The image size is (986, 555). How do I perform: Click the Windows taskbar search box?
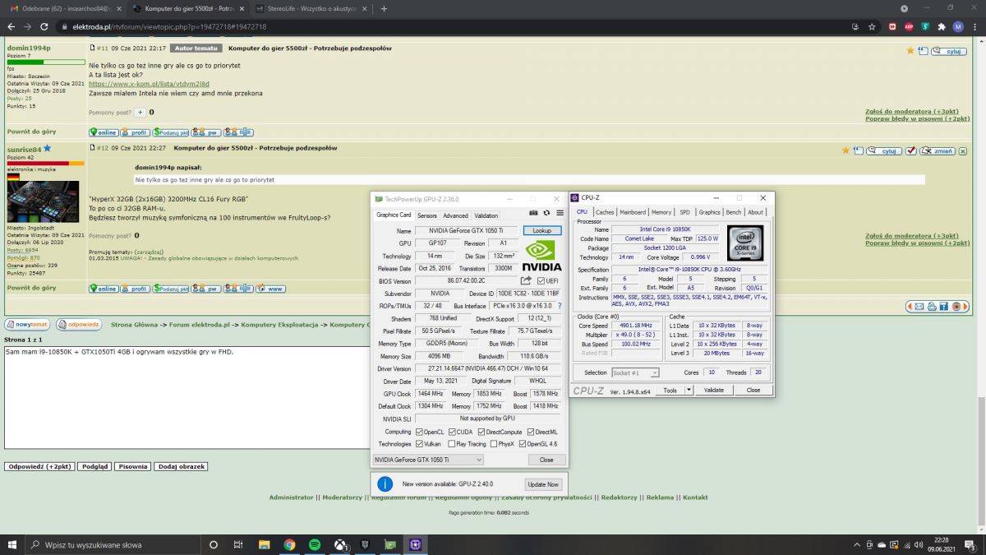pyautogui.click(x=115, y=544)
